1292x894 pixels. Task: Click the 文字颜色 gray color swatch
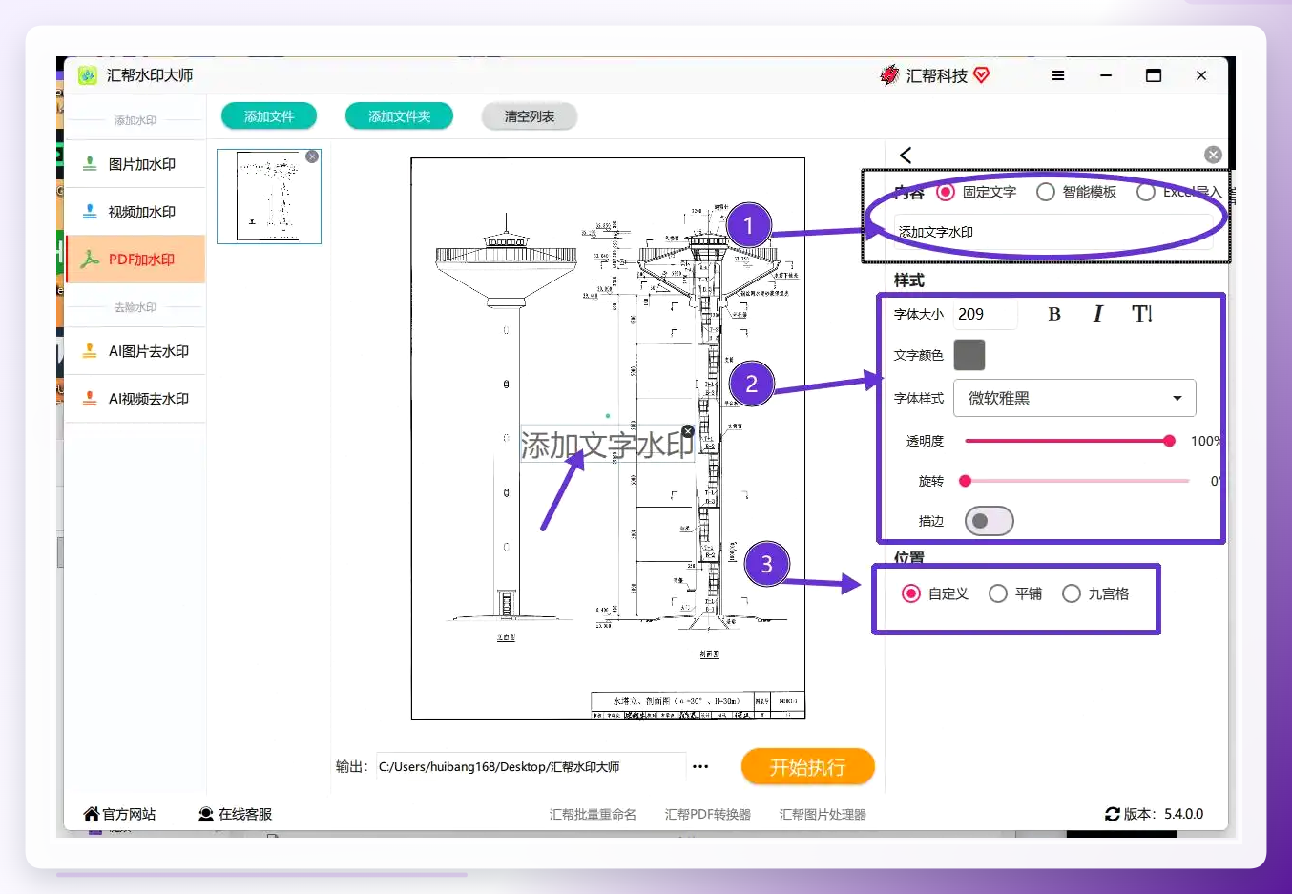tap(969, 355)
